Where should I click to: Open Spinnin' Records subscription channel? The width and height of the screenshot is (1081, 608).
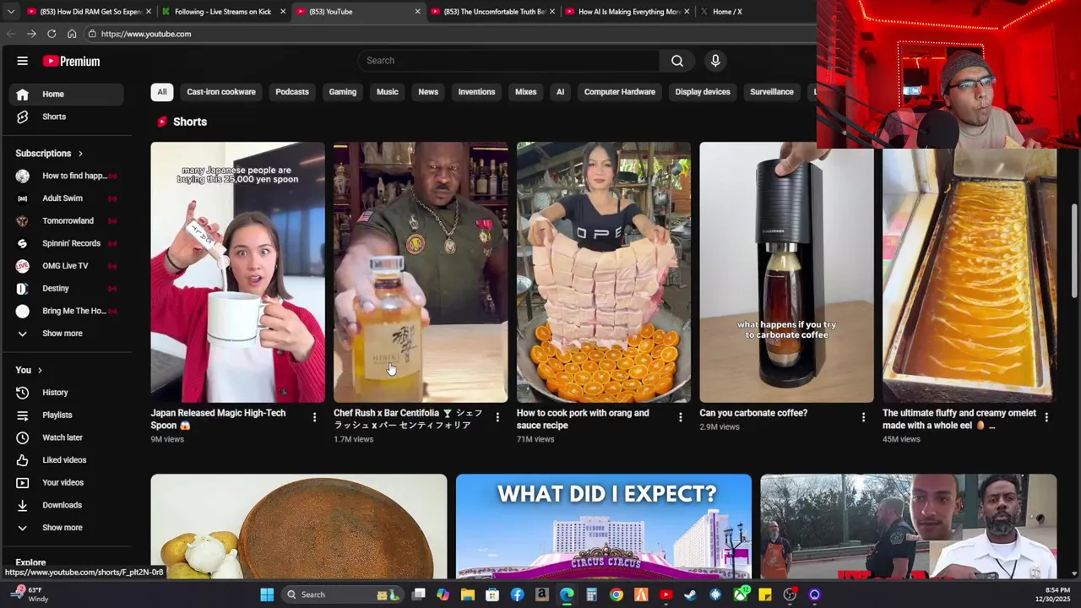tap(68, 243)
